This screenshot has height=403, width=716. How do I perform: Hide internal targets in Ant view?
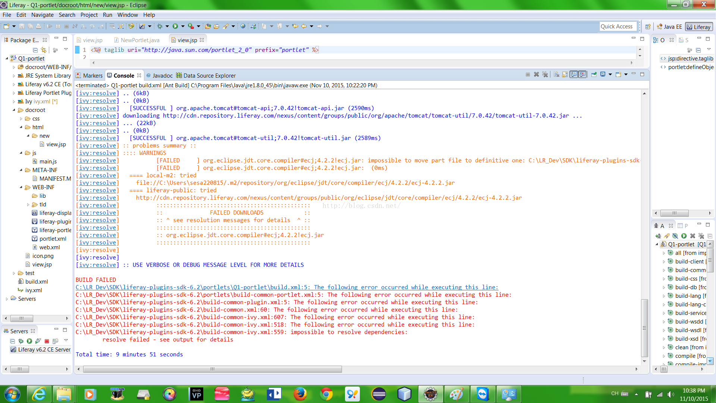click(x=675, y=236)
